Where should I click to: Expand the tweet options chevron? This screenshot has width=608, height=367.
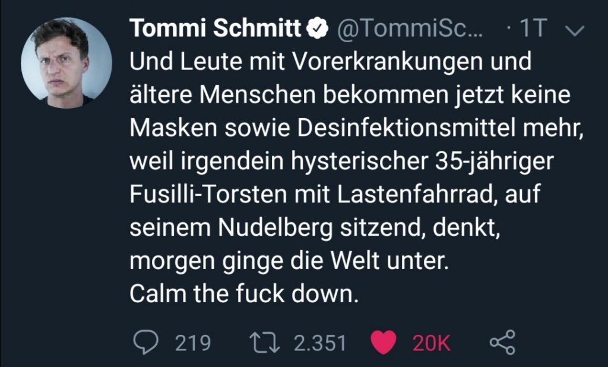tap(576, 30)
